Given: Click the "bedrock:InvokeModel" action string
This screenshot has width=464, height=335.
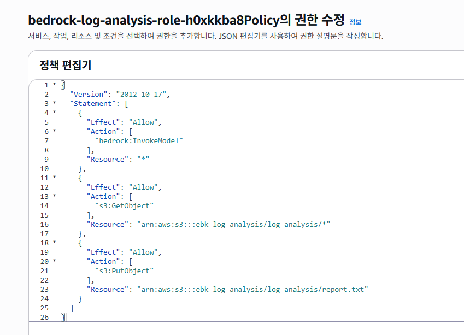Looking at the screenshot, I should coord(139,140).
